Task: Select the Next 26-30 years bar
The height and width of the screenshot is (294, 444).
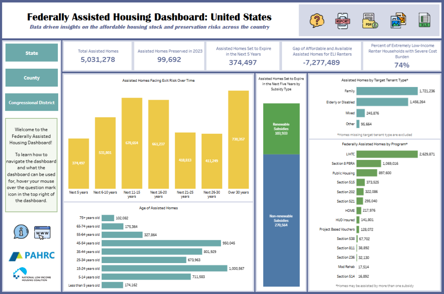Action: pos(212,161)
